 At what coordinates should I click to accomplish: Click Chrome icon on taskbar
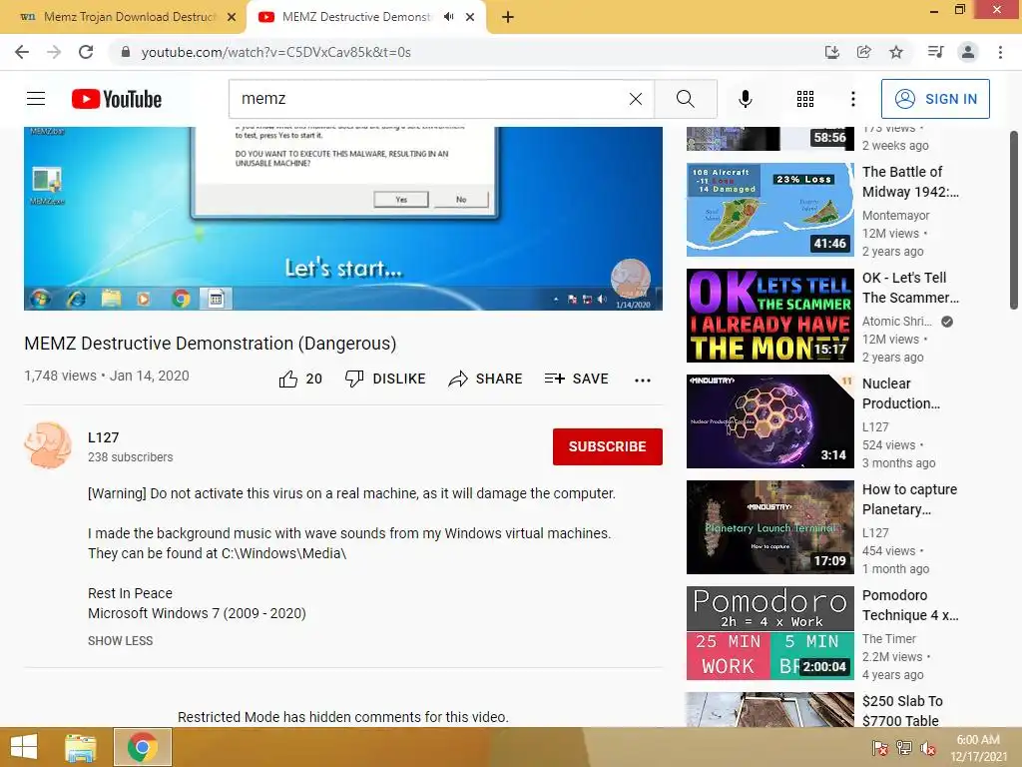(142, 747)
